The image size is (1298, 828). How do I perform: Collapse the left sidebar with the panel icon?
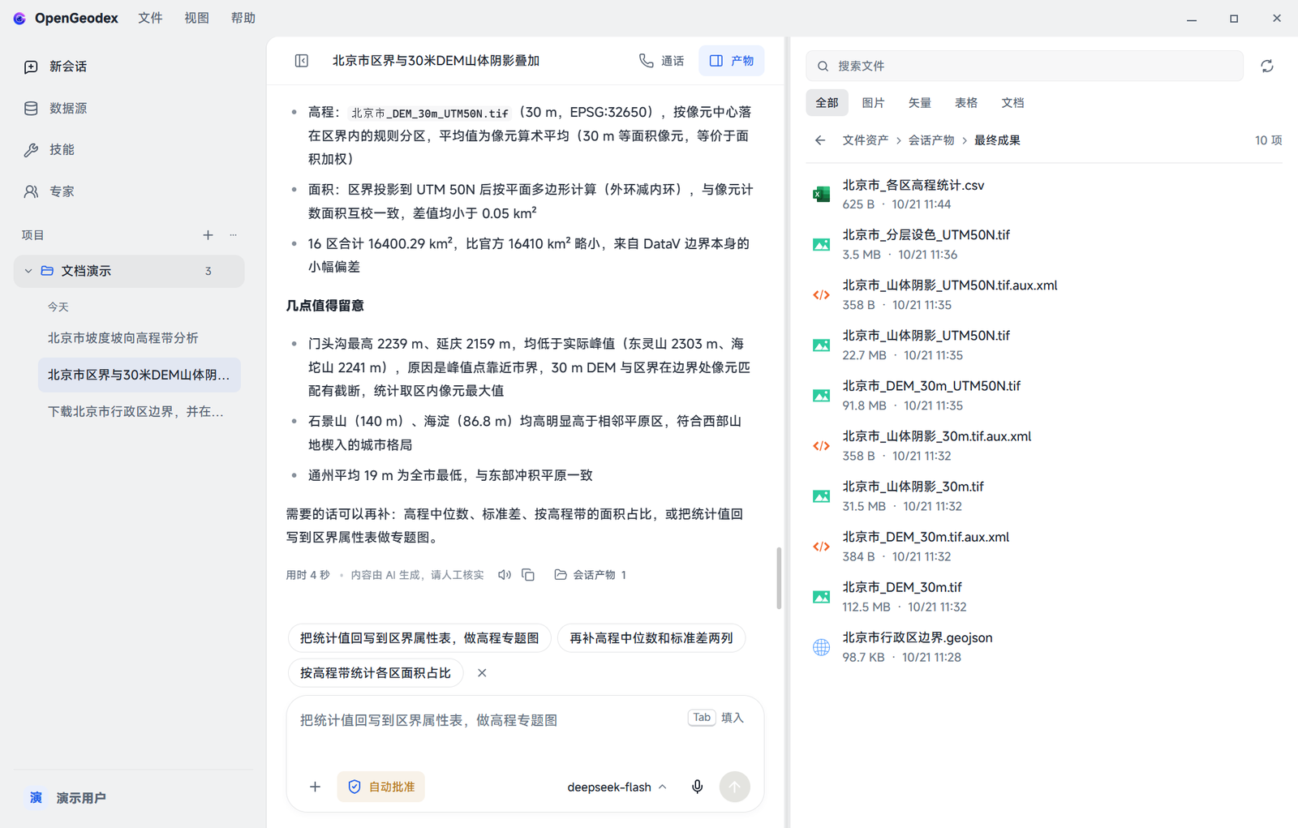pyautogui.click(x=302, y=61)
